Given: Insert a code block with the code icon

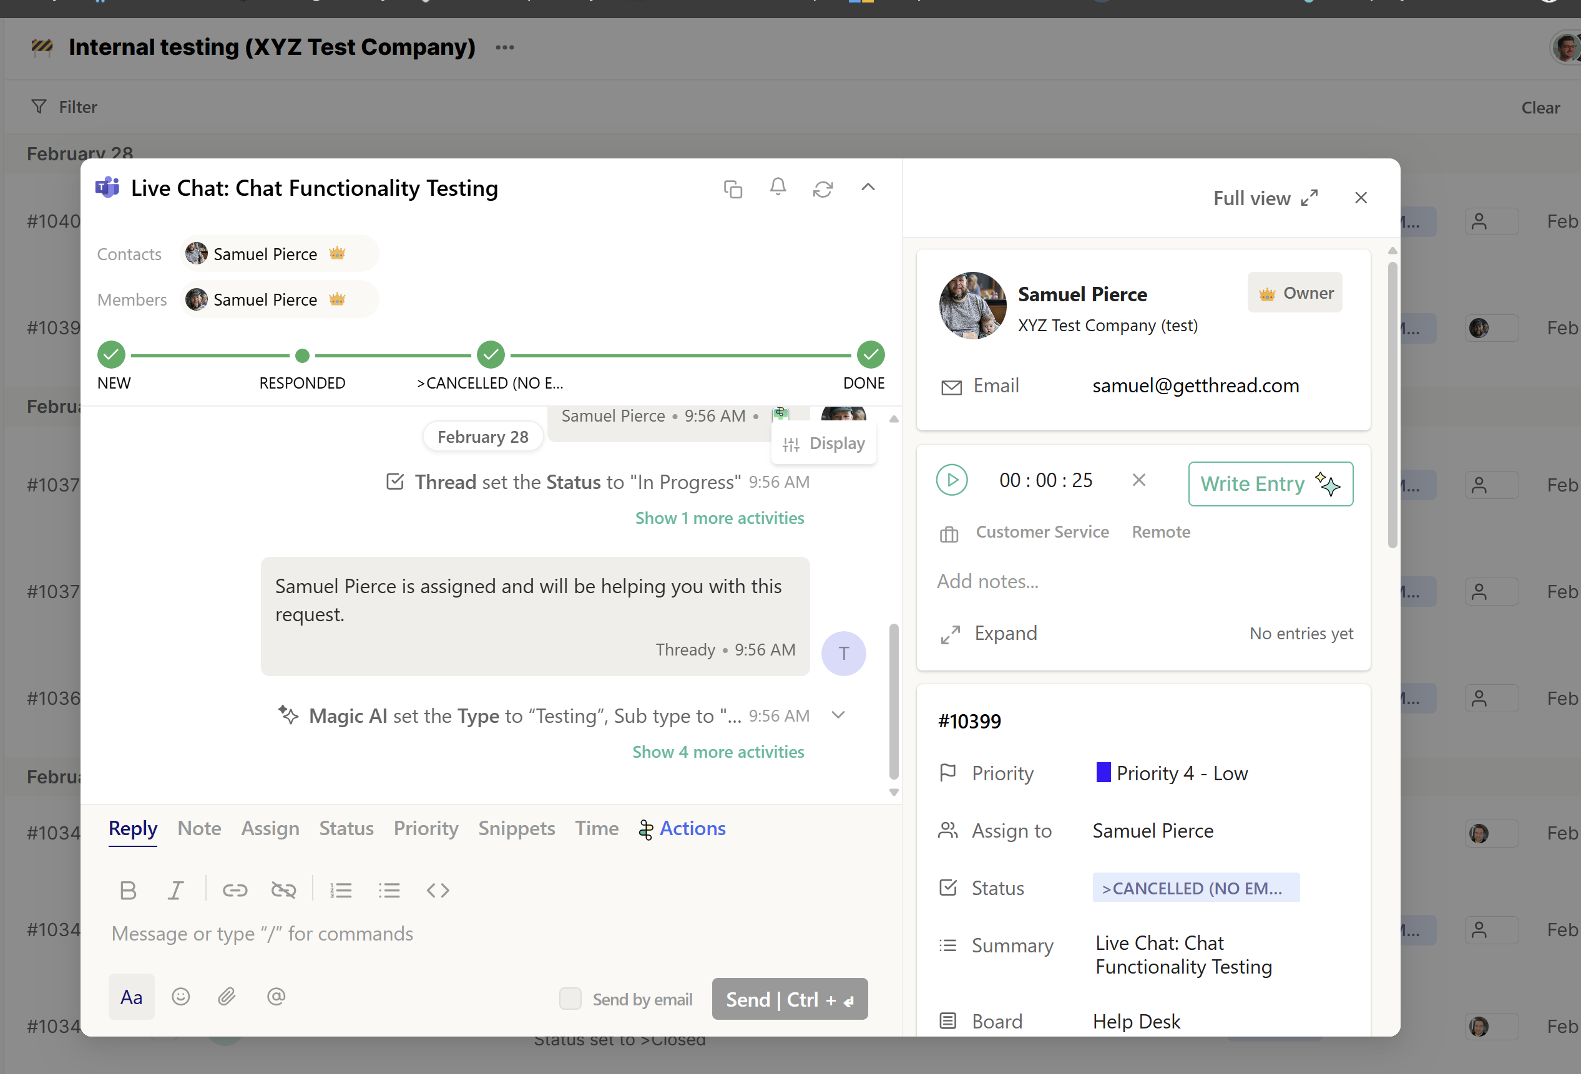Looking at the screenshot, I should coord(438,890).
